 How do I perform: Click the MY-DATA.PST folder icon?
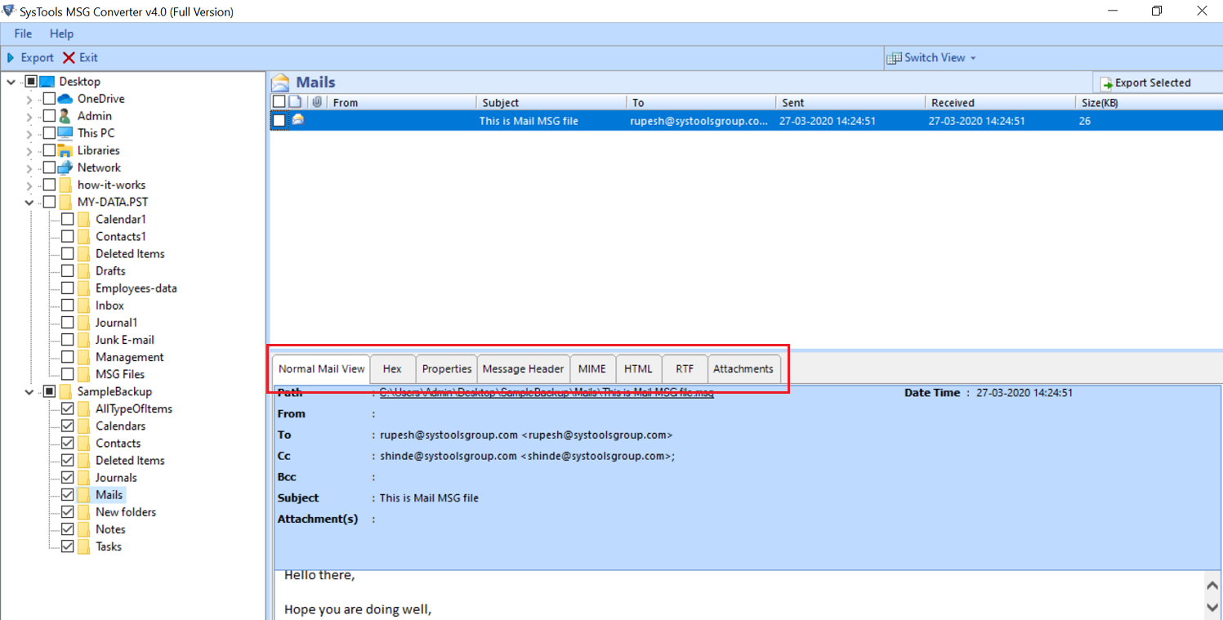(x=65, y=202)
